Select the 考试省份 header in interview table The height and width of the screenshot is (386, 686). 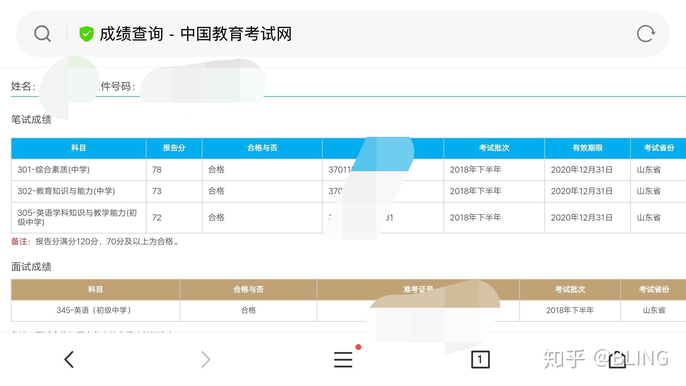point(654,289)
